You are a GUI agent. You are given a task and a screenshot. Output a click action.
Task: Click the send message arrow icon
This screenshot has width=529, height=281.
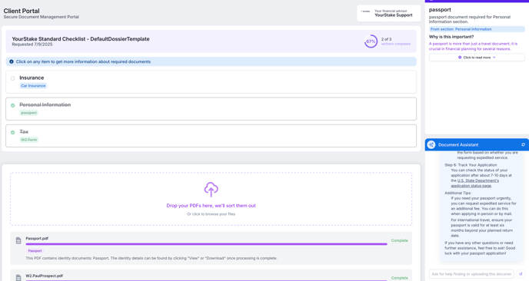tap(521, 274)
